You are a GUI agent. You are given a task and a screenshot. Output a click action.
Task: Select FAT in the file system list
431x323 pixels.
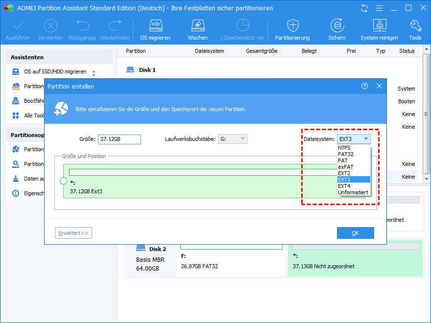pos(354,161)
